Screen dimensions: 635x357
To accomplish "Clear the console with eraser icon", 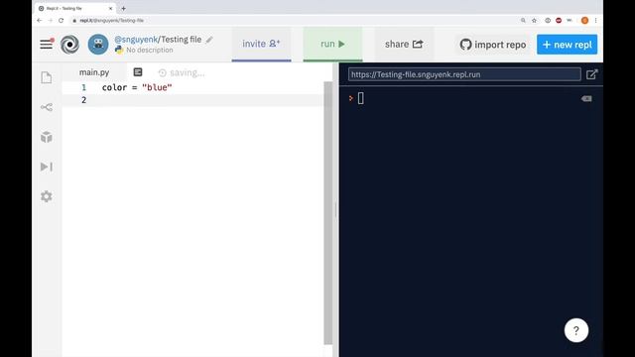I will click(586, 99).
